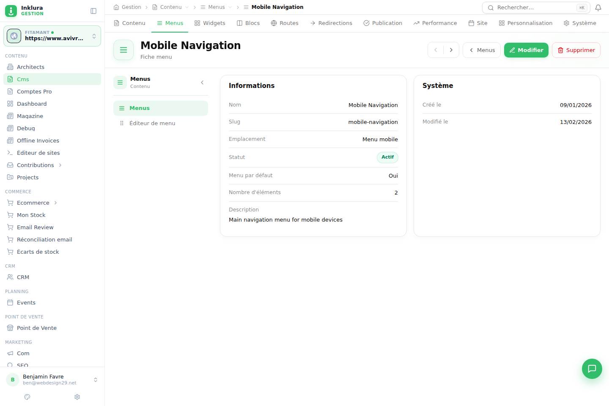Open the floating chat bubble
This screenshot has width=609, height=406.
pos(592,368)
